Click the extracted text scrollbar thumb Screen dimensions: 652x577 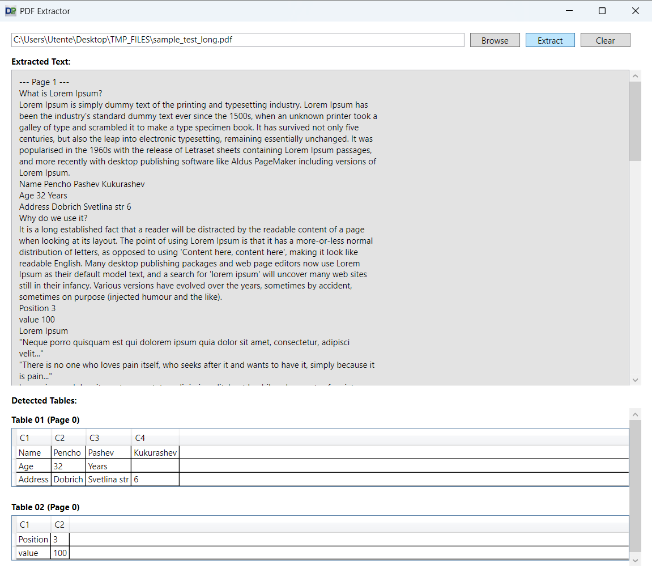pyautogui.click(x=635, y=121)
